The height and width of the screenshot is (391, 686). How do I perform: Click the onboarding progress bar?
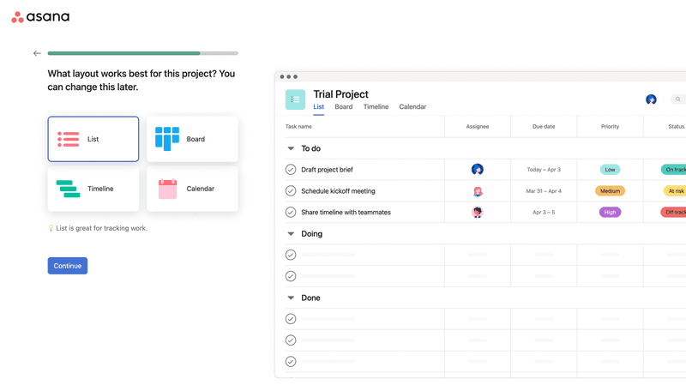coord(142,53)
